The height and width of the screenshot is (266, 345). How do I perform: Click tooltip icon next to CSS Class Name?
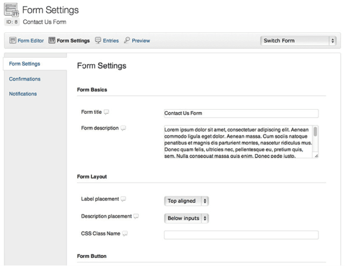(125, 234)
